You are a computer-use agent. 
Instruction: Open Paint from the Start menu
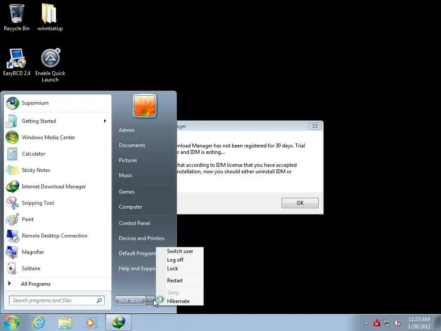[x=58, y=219]
